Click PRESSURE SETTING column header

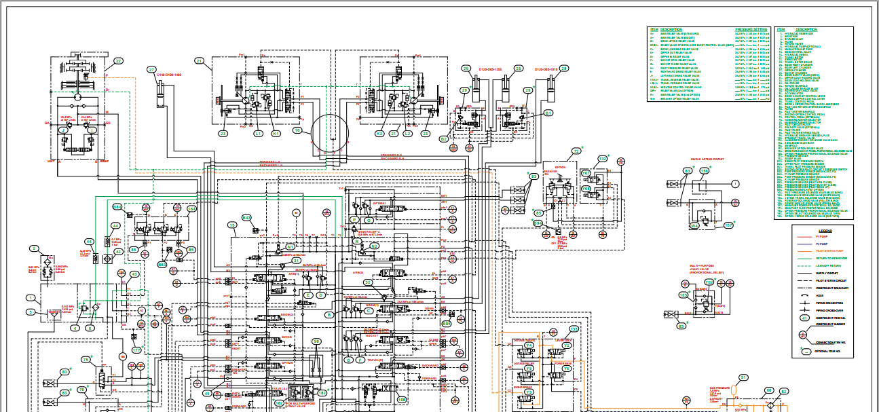coord(751,29)
